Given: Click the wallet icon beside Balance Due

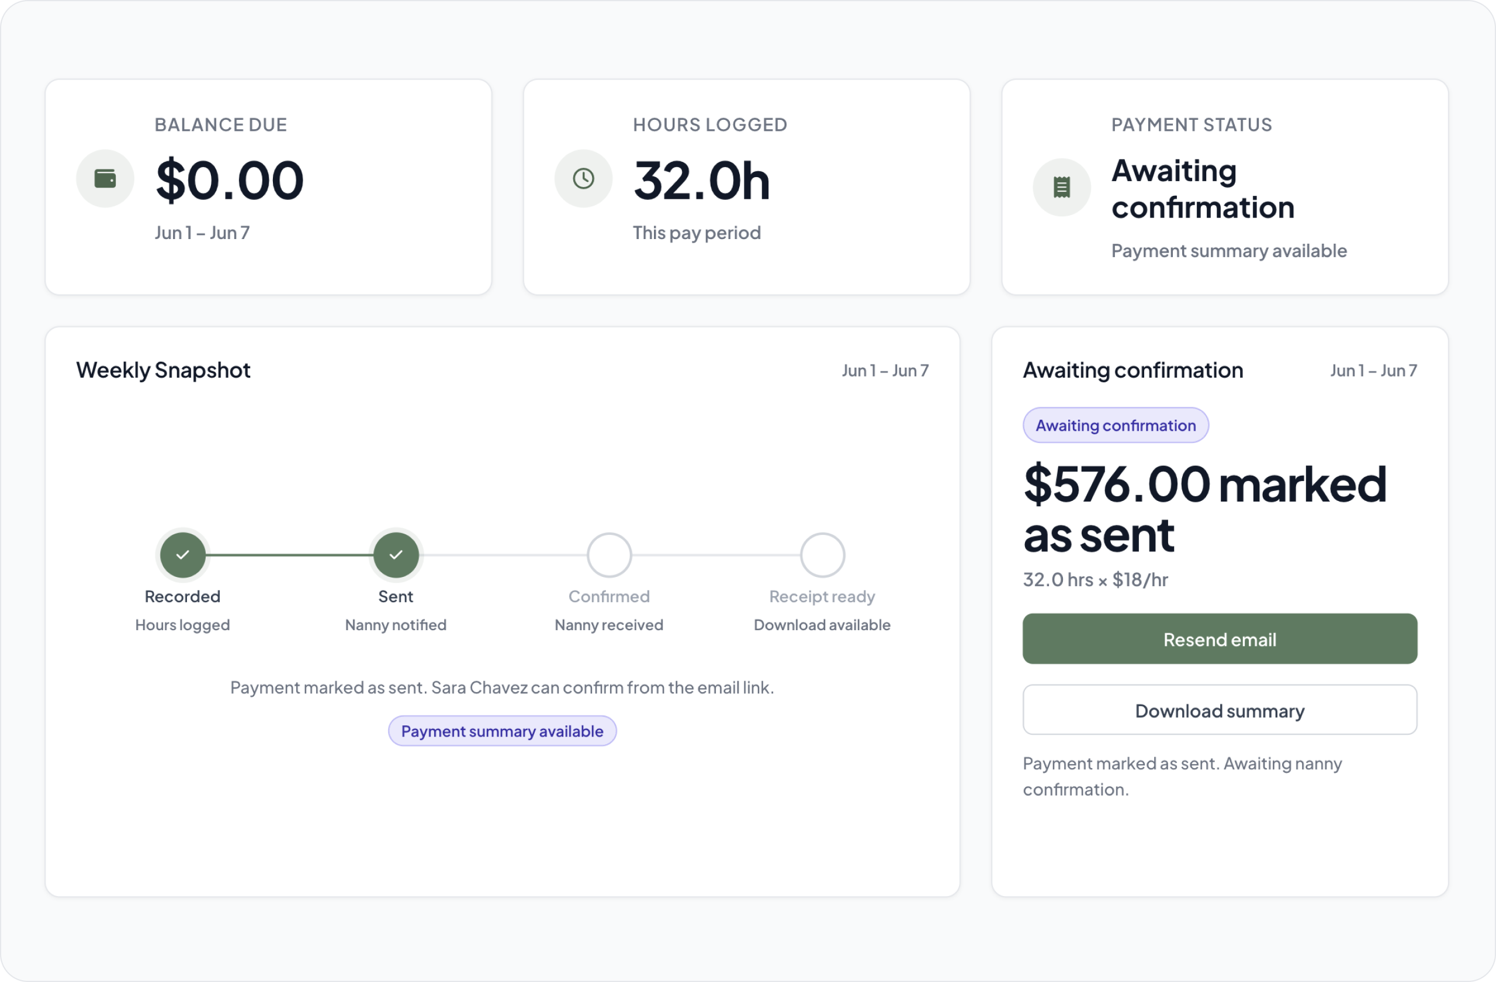Looking at the screenshot, I should pyautogui.click(x=105, y=178).
